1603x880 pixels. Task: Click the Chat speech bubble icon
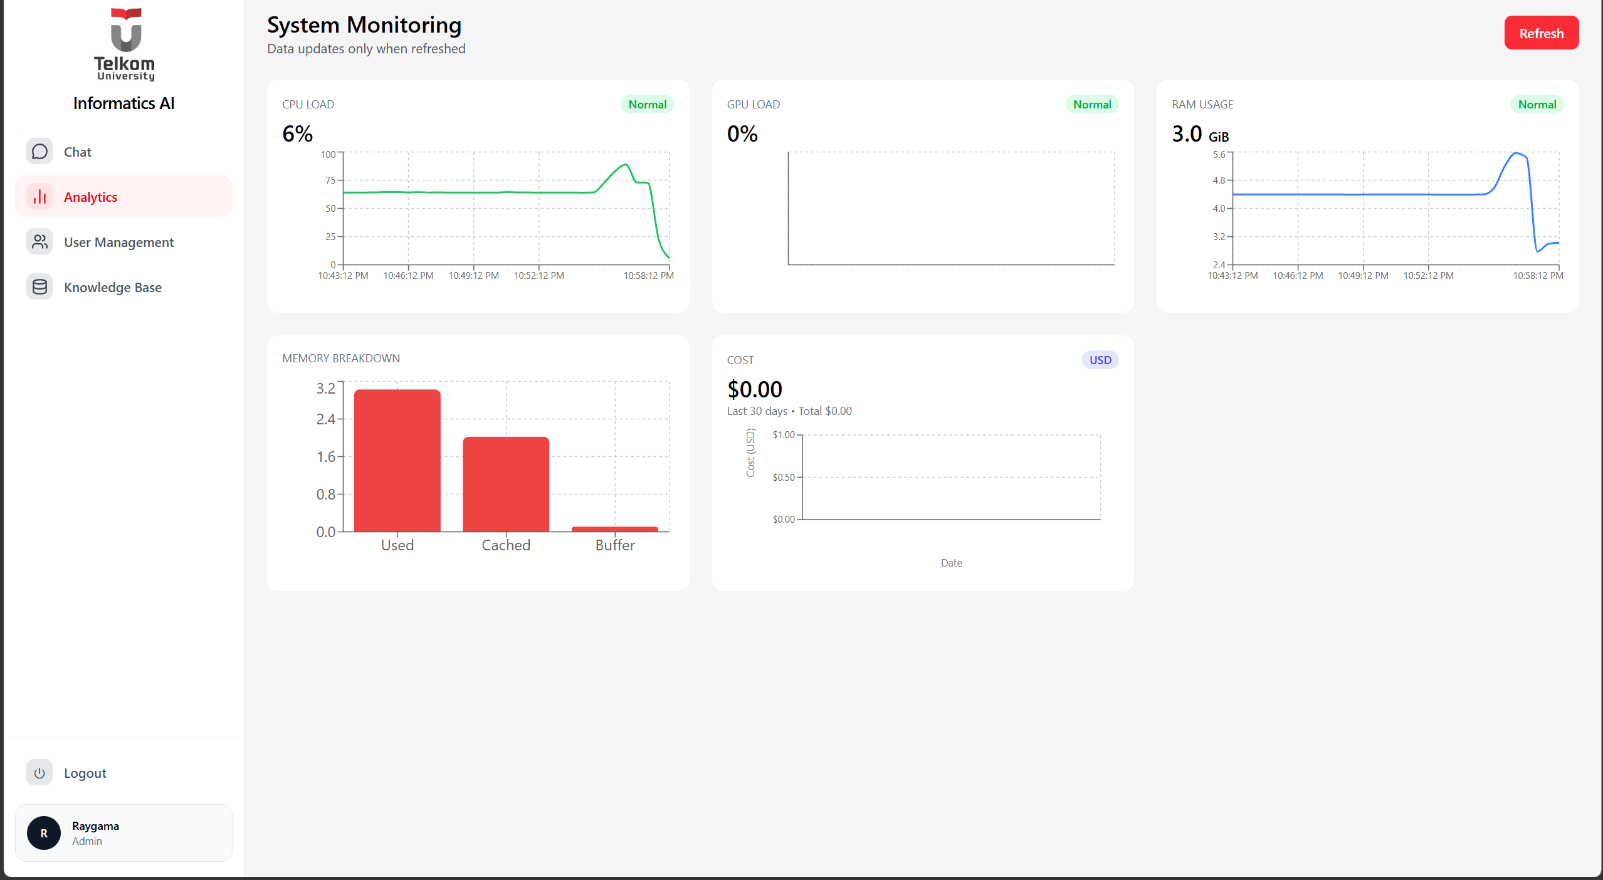pos(39,152)
